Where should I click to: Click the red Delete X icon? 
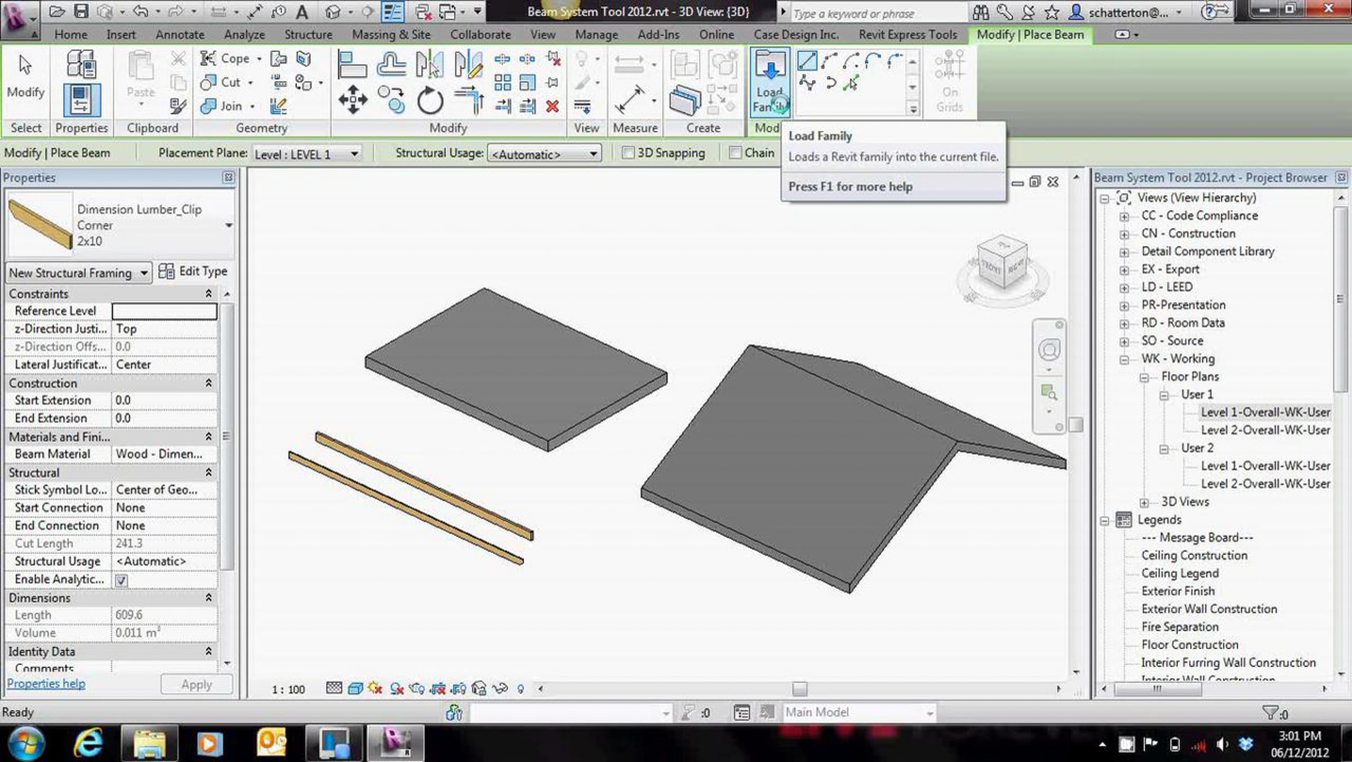(x=553, y=106)
